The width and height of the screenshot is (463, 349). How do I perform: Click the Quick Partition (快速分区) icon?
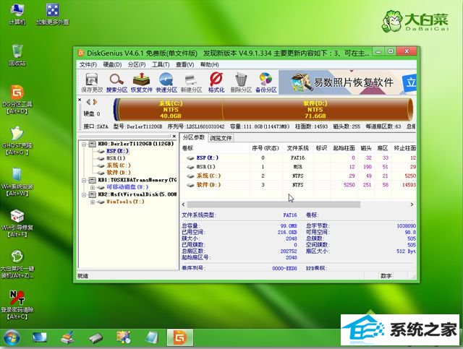[x=166, y=82]
